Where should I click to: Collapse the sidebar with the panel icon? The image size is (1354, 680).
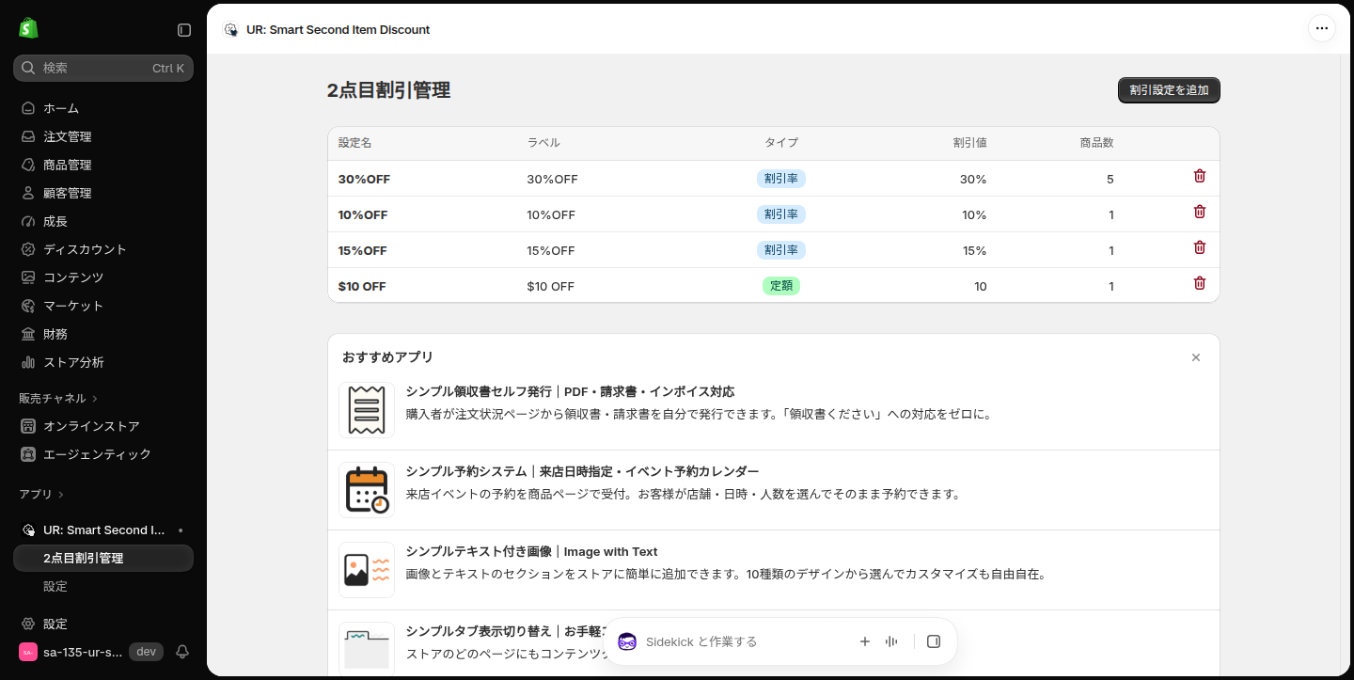pyautogui.click(x=184, y=30)
